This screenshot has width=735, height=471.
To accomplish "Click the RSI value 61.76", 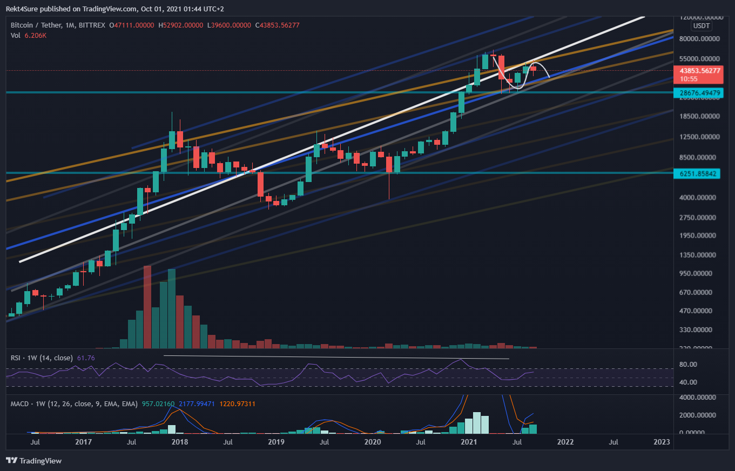I will pos(86,358).
